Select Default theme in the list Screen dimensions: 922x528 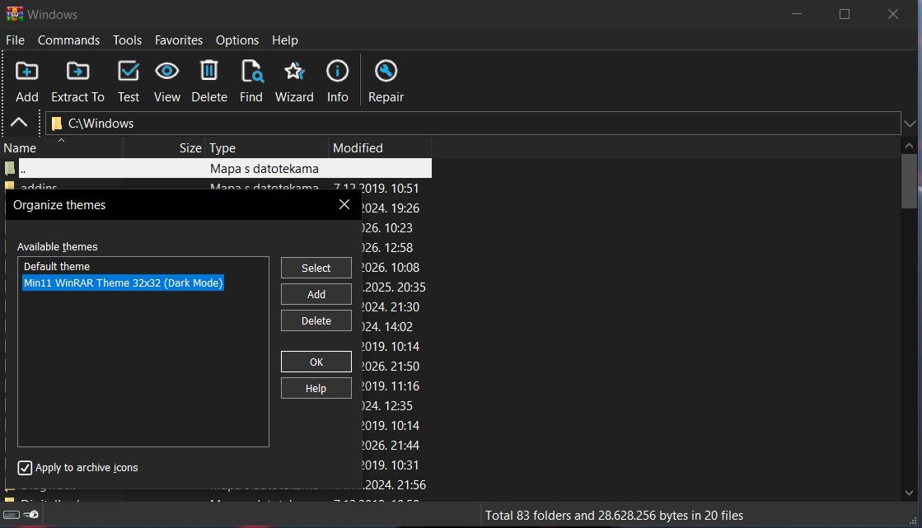(57, 266)
